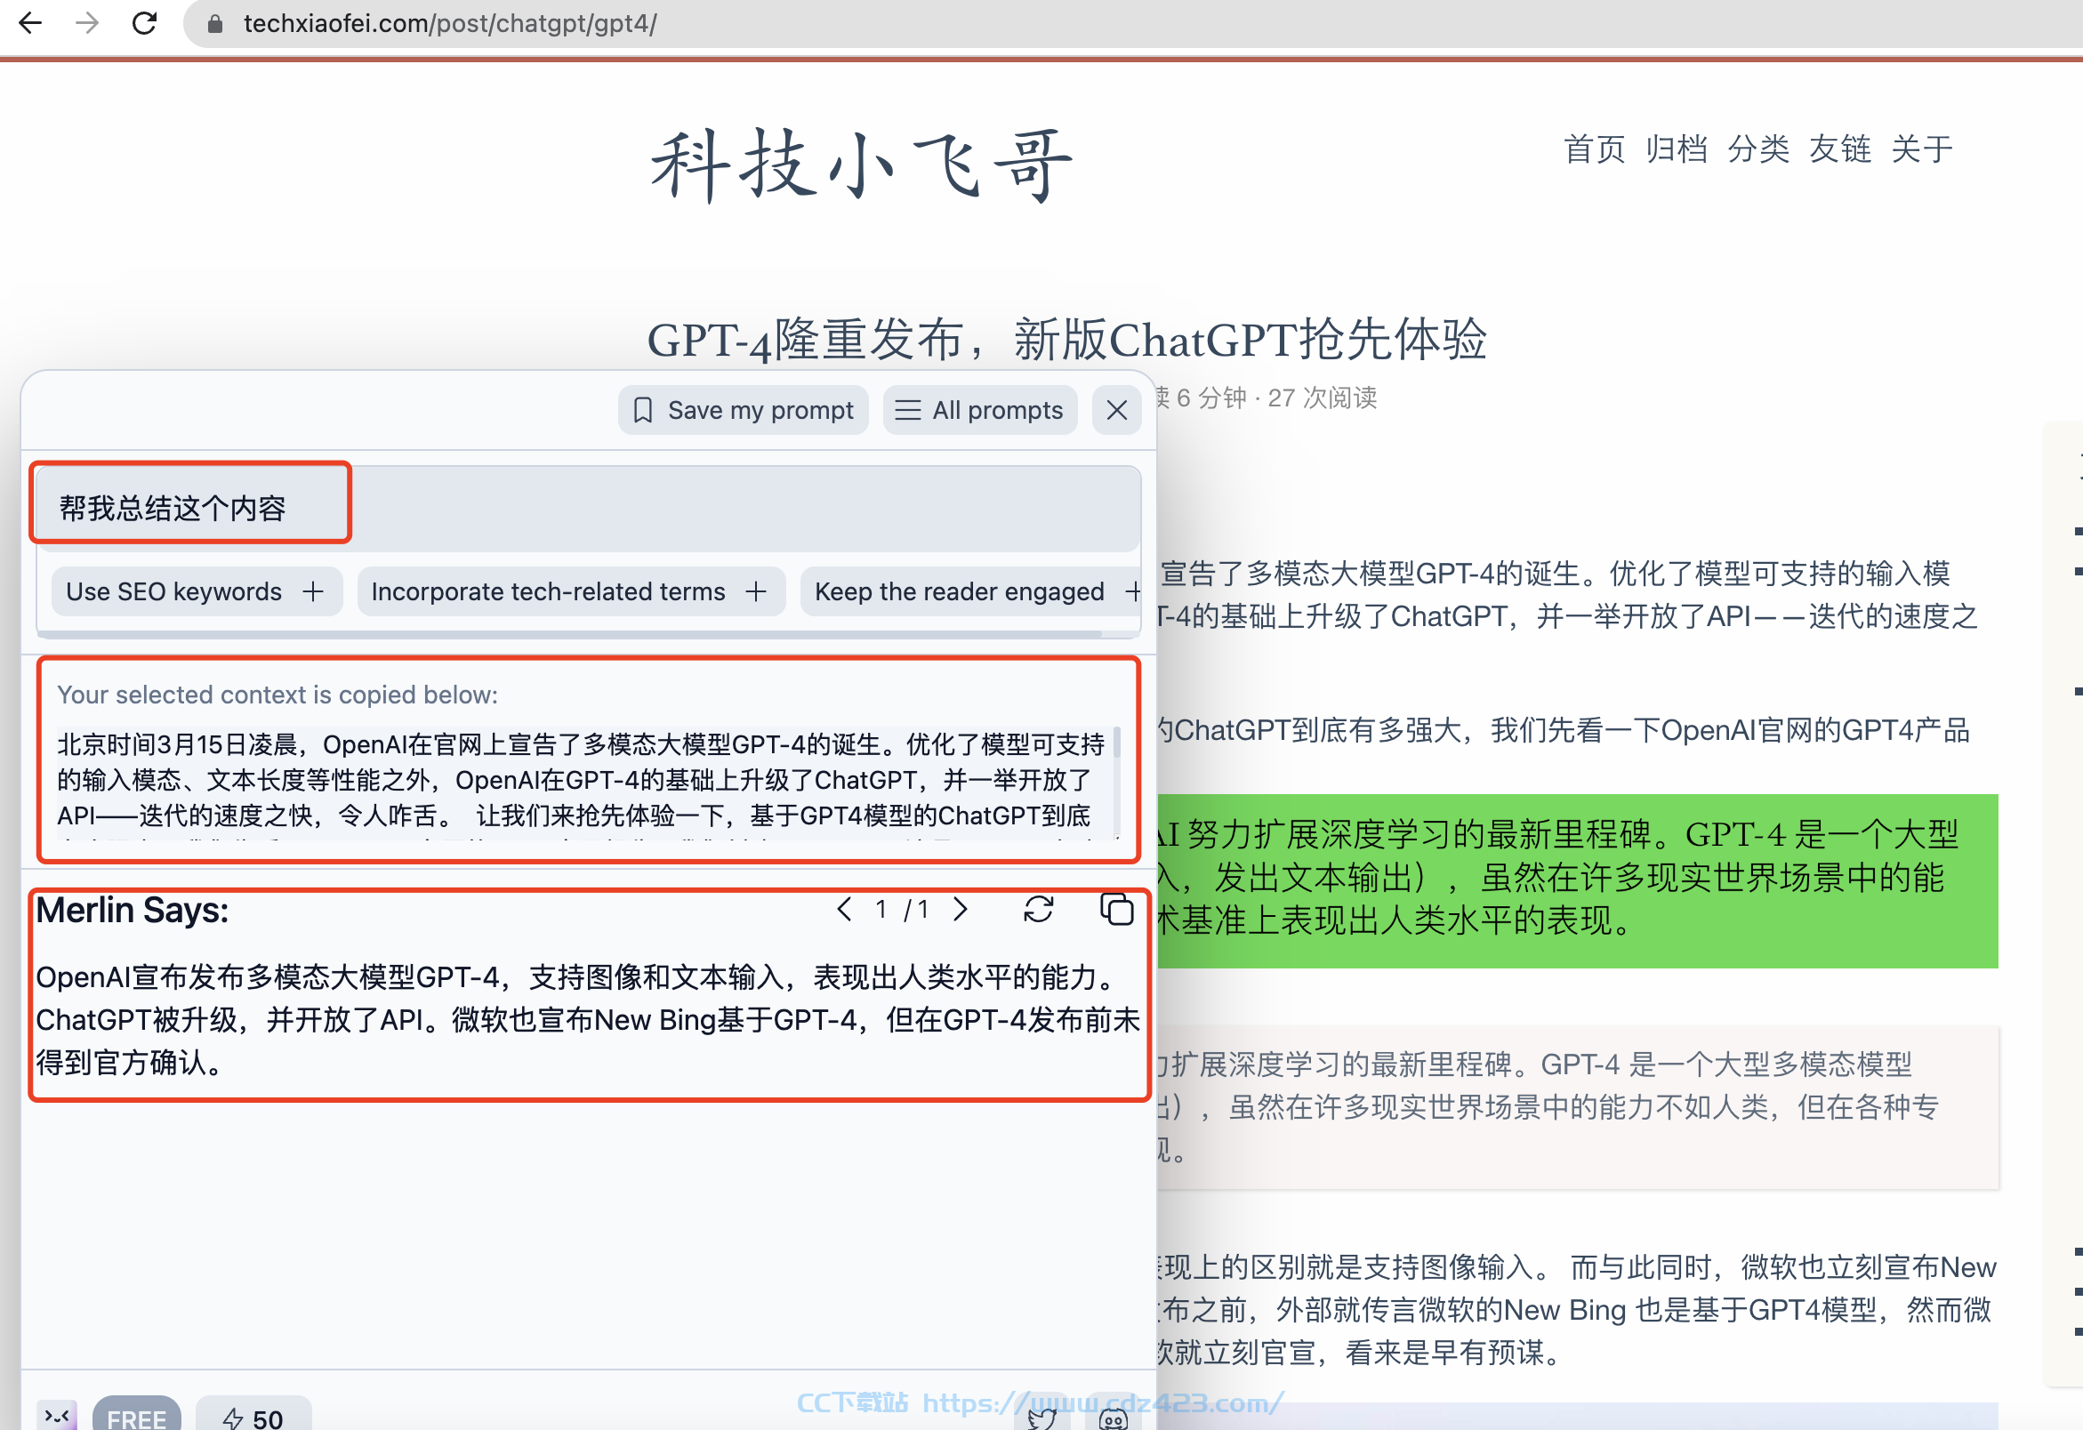Click the Merlin summary text starting OpenAI宣布发布
Image resolution: width=2083 pixels, height=1430 pixels.
pyautogui.click(x=588, y=1020)
